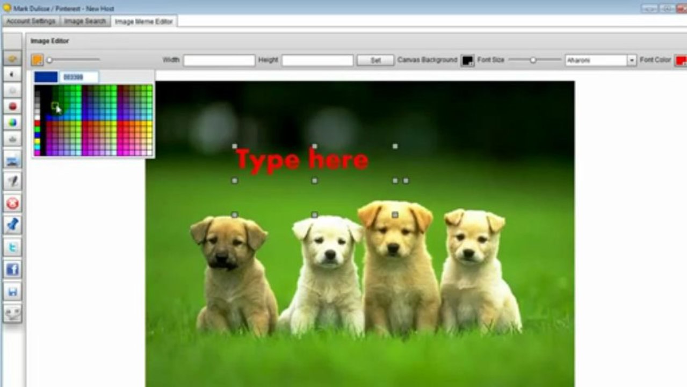Click the Image Editor panel title
687x387 pixels.
tap(49, 41)
